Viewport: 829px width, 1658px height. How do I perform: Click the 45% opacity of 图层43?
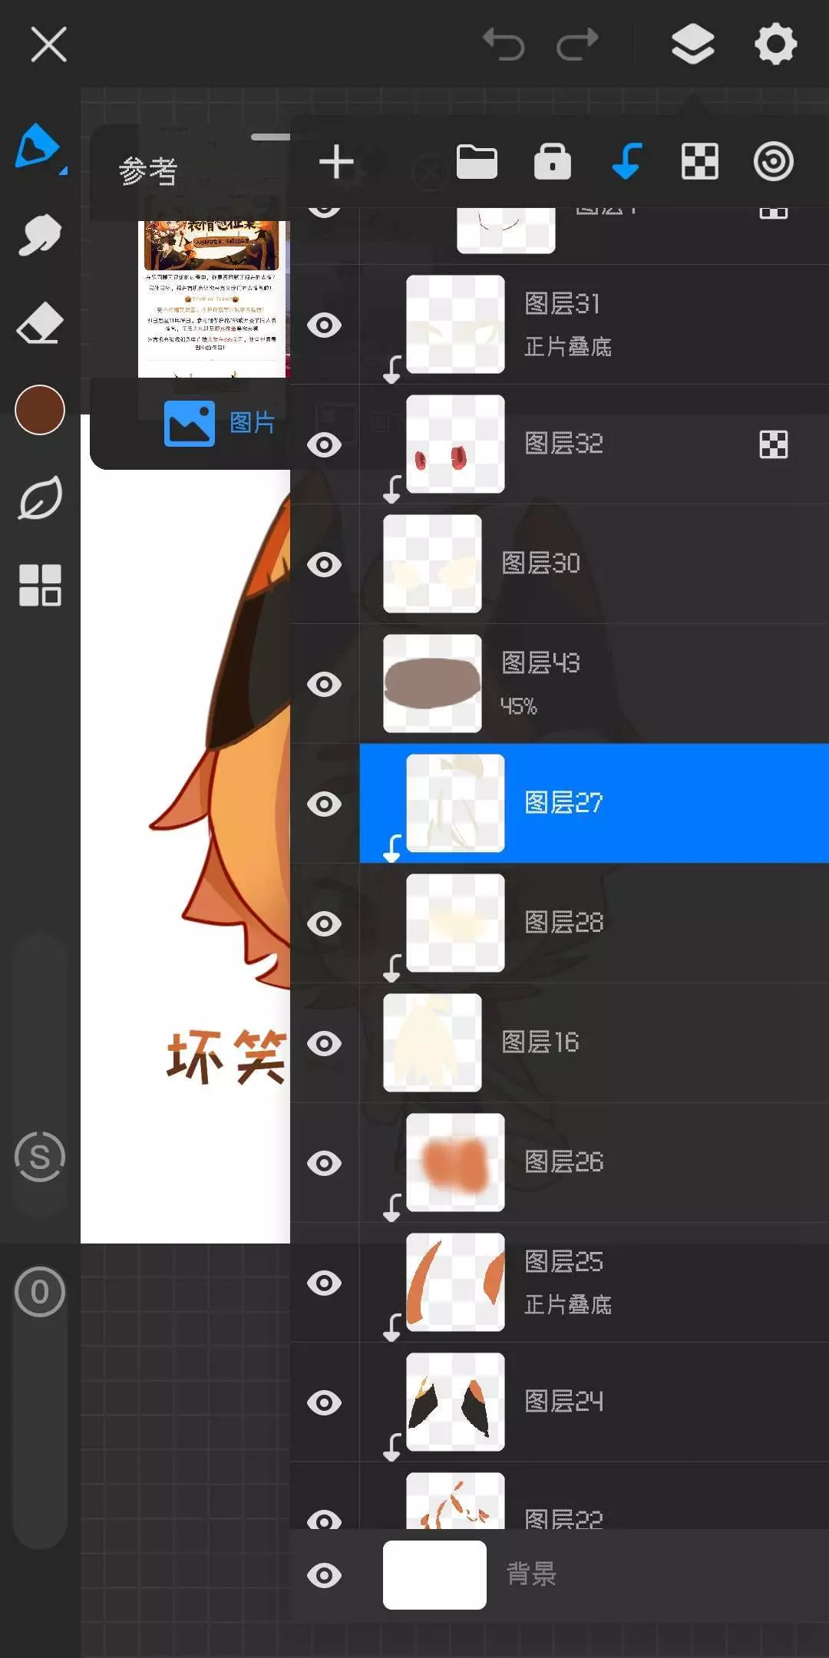tap(519, 706)
